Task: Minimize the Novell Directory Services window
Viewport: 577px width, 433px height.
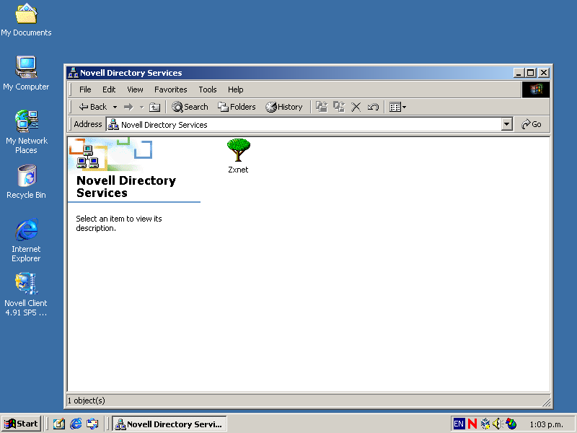Action: (519, 73)
